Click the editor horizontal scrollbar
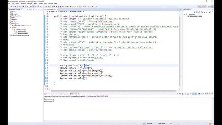This screenshot has width=222, height=125. pyautogui.click(x=113, y=91)
